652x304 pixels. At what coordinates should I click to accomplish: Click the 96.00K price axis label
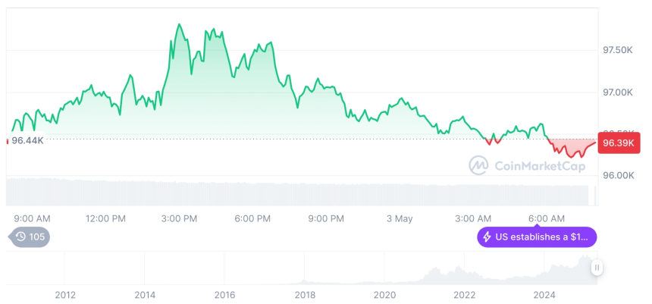617,175
